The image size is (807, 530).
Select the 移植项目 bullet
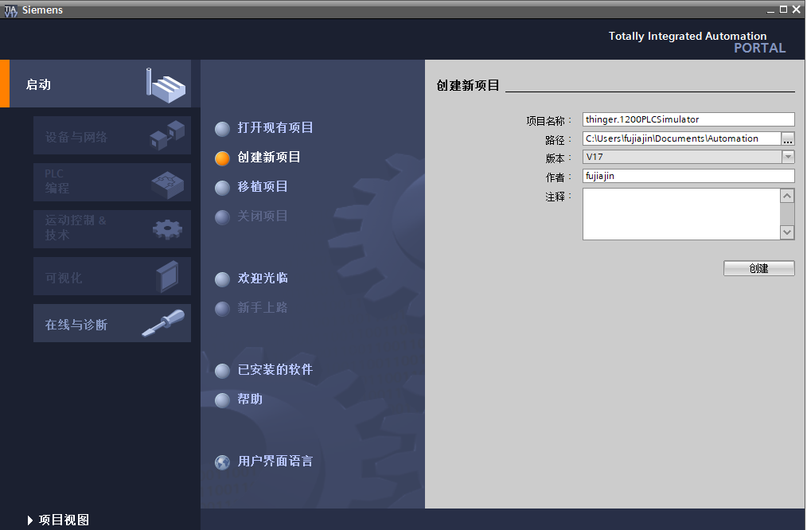click(222, 188)
